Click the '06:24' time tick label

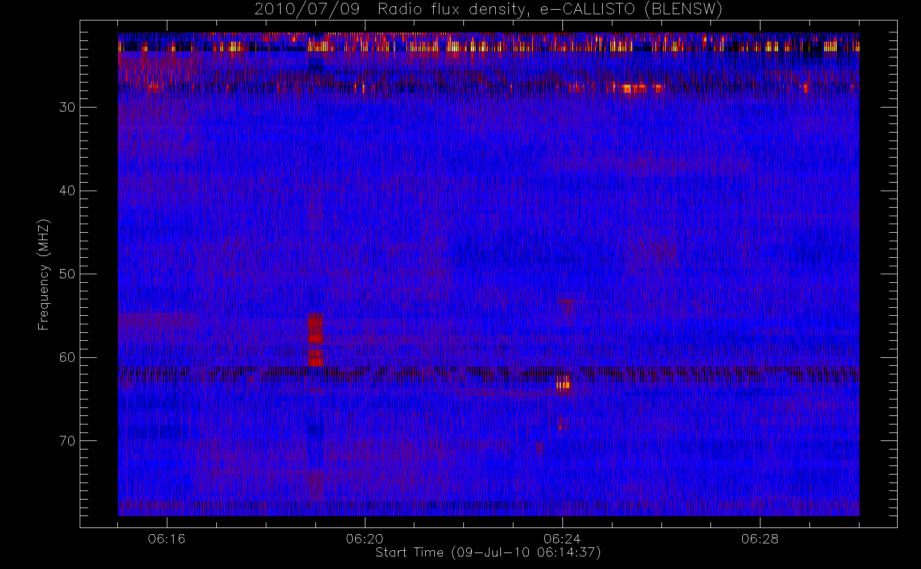pyautogui.click(x=562, y=539)
